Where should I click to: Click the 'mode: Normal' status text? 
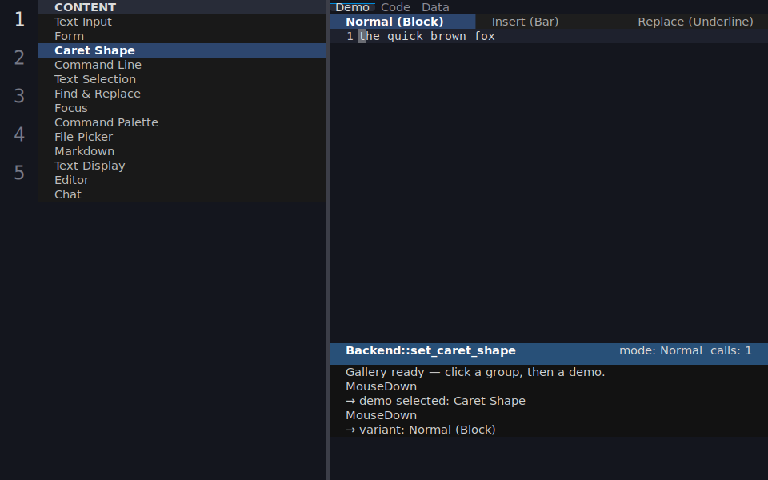pyautogui.click(x=660, y=350)
